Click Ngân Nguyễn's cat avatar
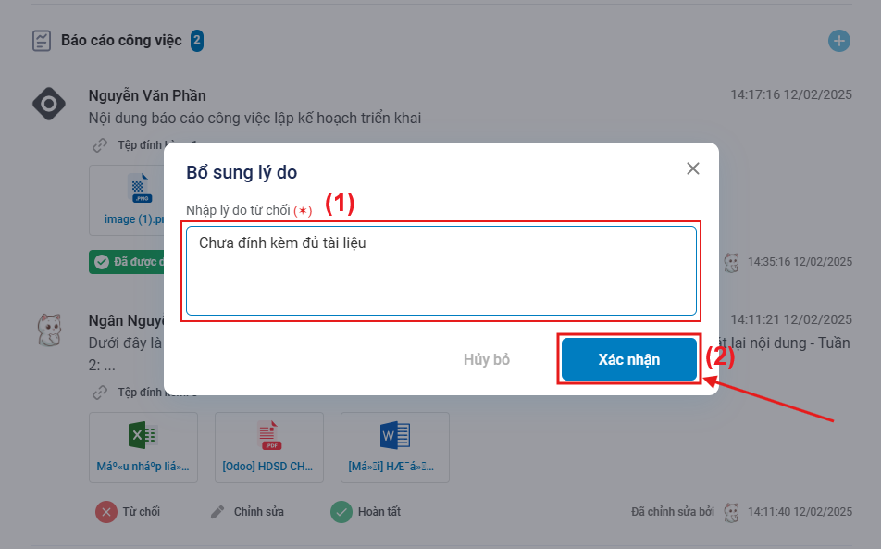Image resolution: width=881 pixels, height=549 pixels. click(49, 330)
